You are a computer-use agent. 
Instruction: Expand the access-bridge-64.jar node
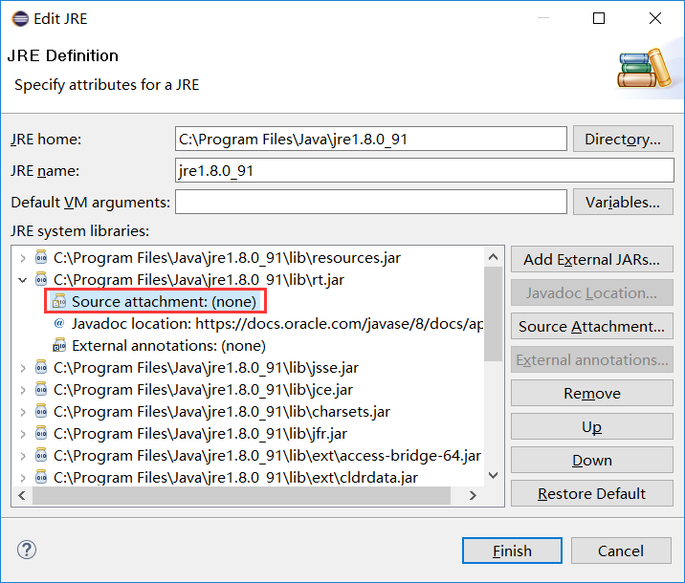(23, 456)
